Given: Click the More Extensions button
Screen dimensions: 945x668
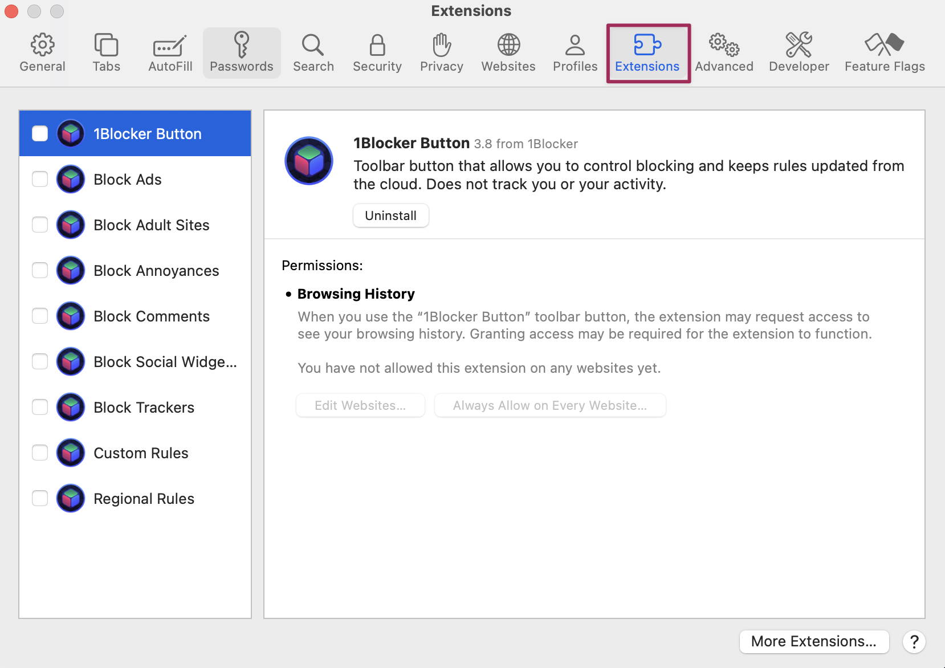Looking at the screenshot, I should pos(813,641).
